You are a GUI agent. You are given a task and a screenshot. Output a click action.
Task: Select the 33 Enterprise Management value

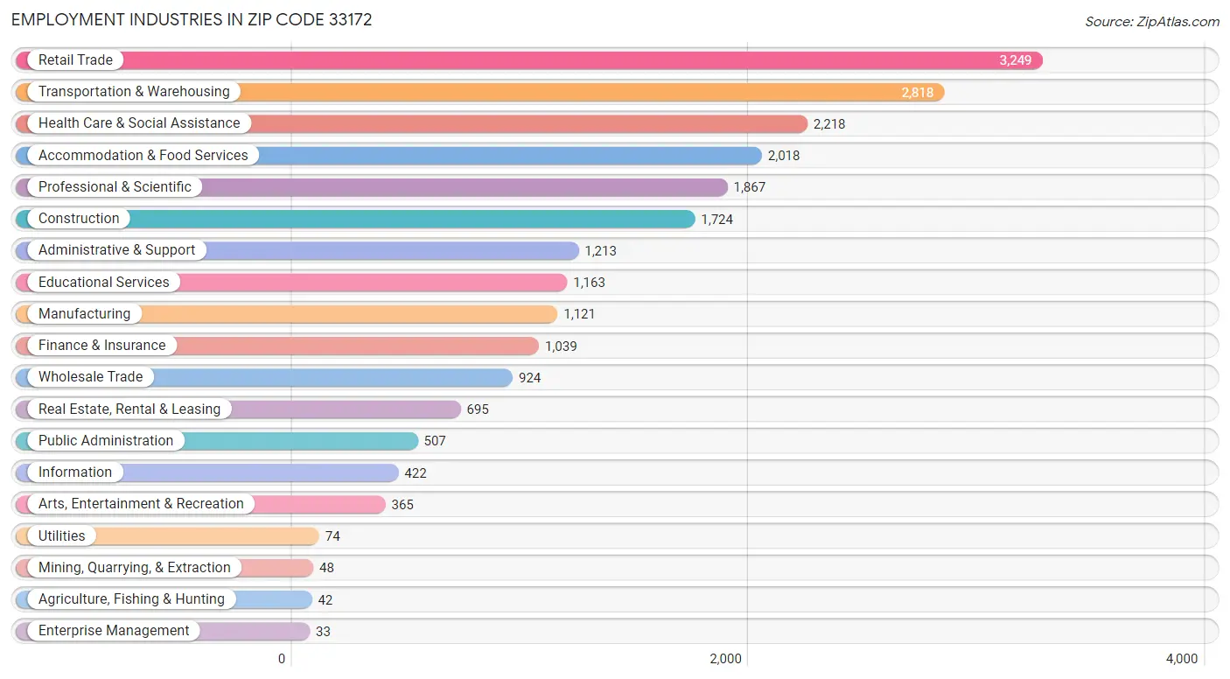pyautogui.click(x=324, y=632)
